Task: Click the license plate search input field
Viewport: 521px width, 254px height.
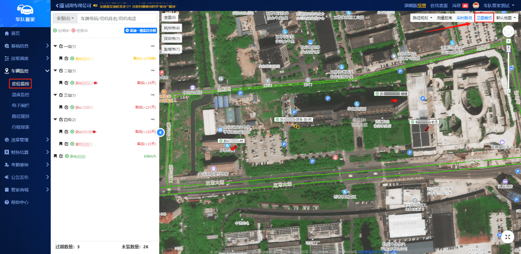Action: (x=117, y=19)
